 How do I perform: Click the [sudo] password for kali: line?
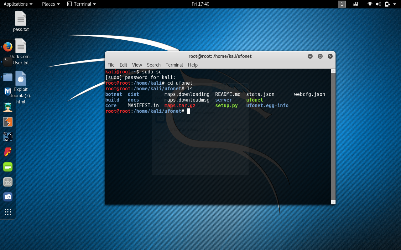pos(140,77)
